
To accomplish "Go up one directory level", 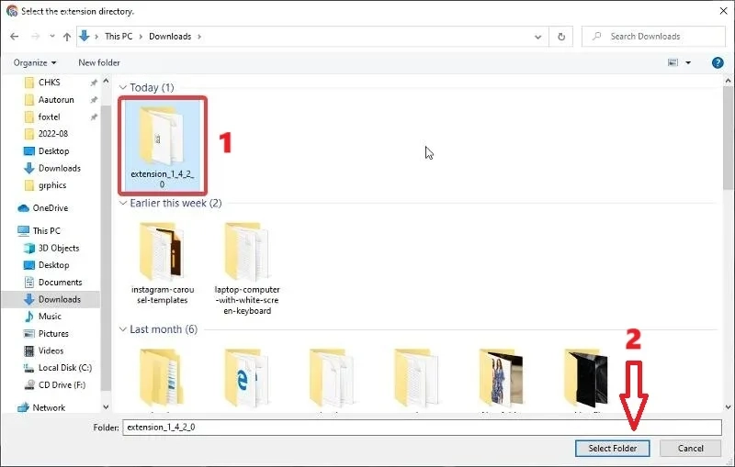I will click(x=67, y=37).
